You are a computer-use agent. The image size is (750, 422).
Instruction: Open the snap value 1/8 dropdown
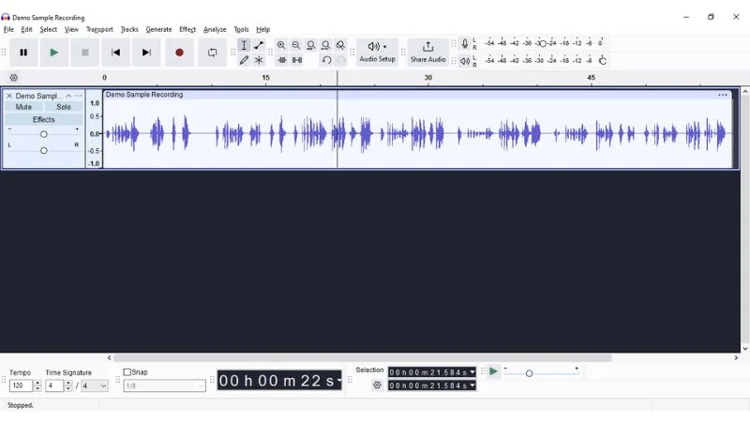pyautogui.click(x=165, y=385)
